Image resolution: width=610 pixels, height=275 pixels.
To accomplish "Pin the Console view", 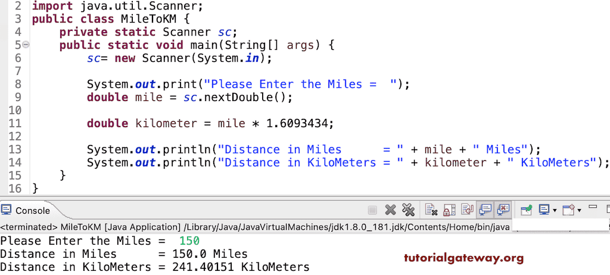I will click(526, 210).
